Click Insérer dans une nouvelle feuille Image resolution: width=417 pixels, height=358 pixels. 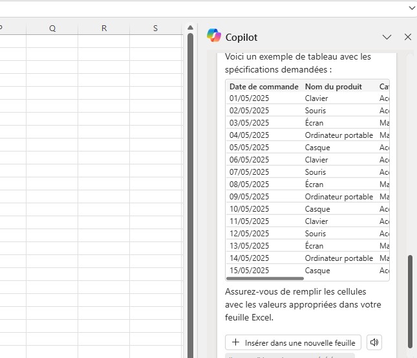click(x=293, y=342)
